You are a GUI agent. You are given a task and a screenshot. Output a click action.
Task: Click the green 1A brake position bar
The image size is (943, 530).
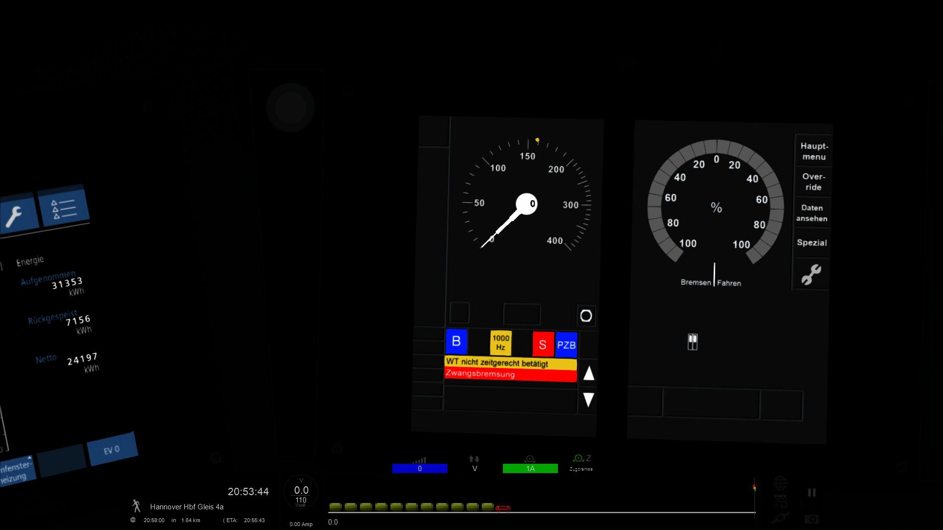[x=530, y=469]
